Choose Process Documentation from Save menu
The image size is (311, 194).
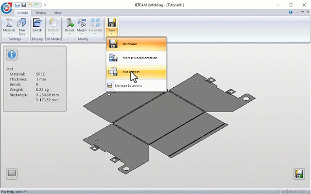tap(136, 58)
